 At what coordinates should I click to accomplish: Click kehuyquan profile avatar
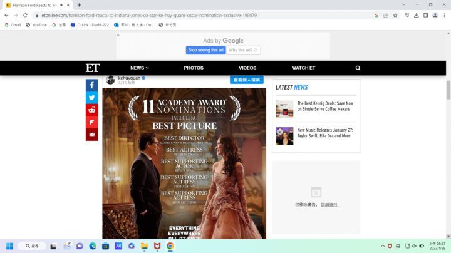pos(110,80)
